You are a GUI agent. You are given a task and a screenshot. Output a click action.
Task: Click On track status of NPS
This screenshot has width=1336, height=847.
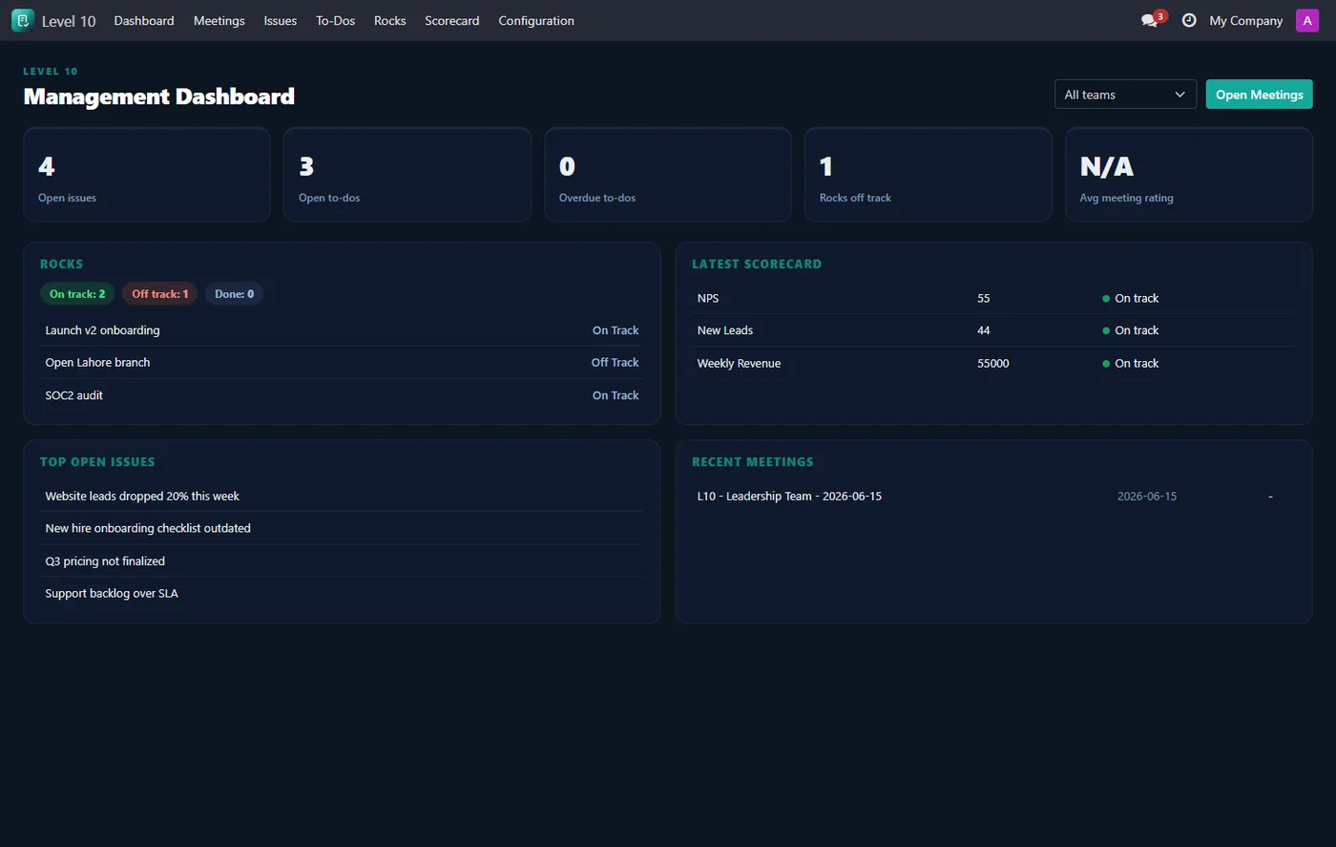(1131, 298)
